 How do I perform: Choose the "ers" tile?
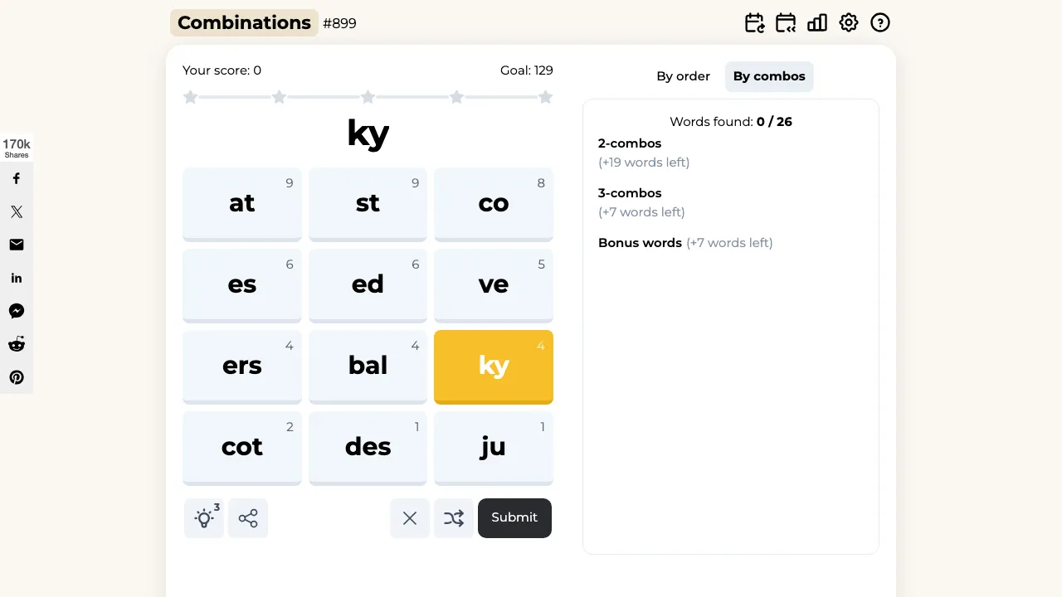(x=242, y=366)
